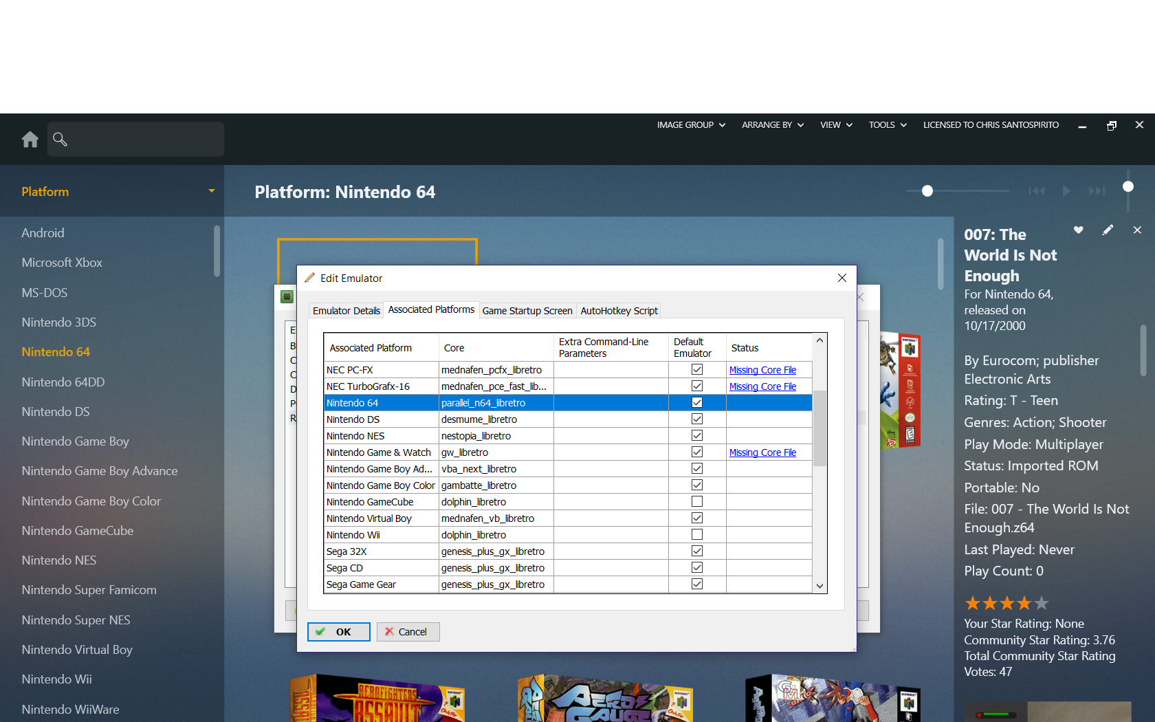The width and height of the screenshot is (1155, 722).
Task: Open the Tools menu
Action: point(888,125)
